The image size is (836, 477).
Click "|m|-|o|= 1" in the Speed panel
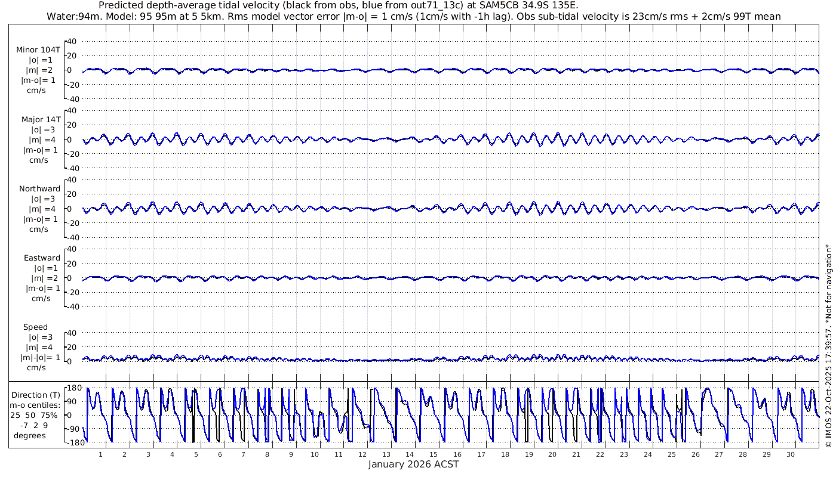pyautogui.click(x=39, y=357)
